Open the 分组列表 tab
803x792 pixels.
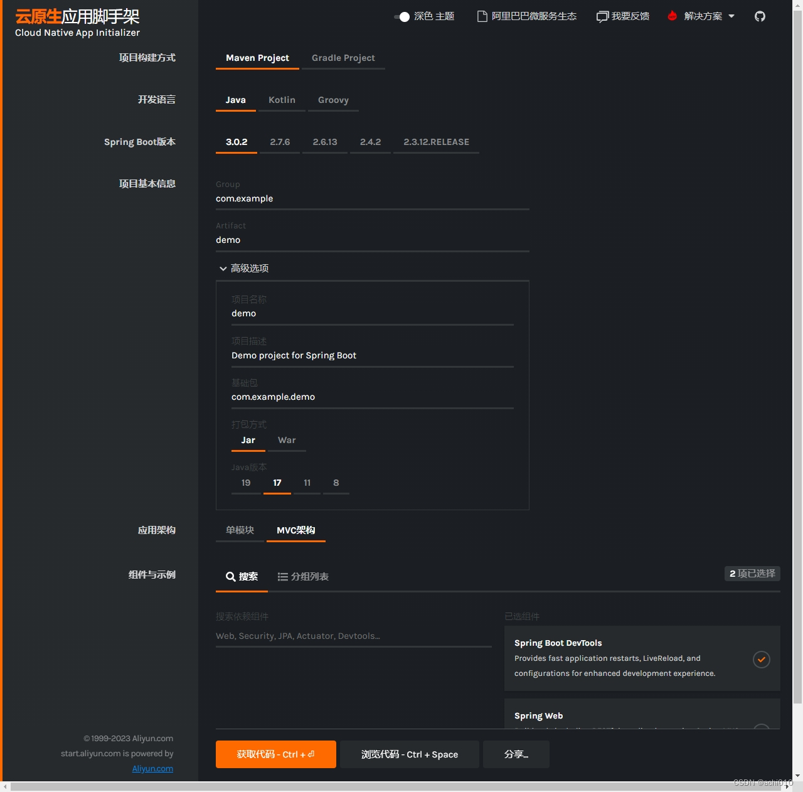click(303, 577)
